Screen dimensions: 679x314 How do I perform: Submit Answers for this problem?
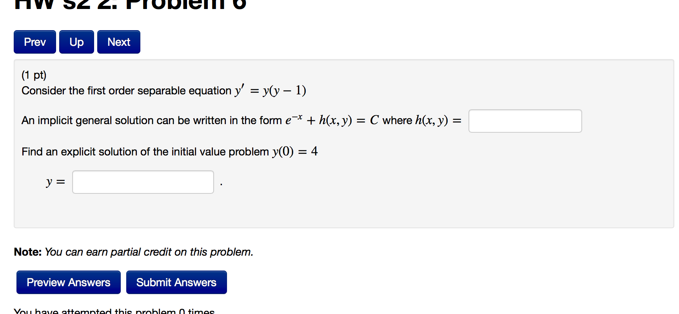[x=176, y=282]
